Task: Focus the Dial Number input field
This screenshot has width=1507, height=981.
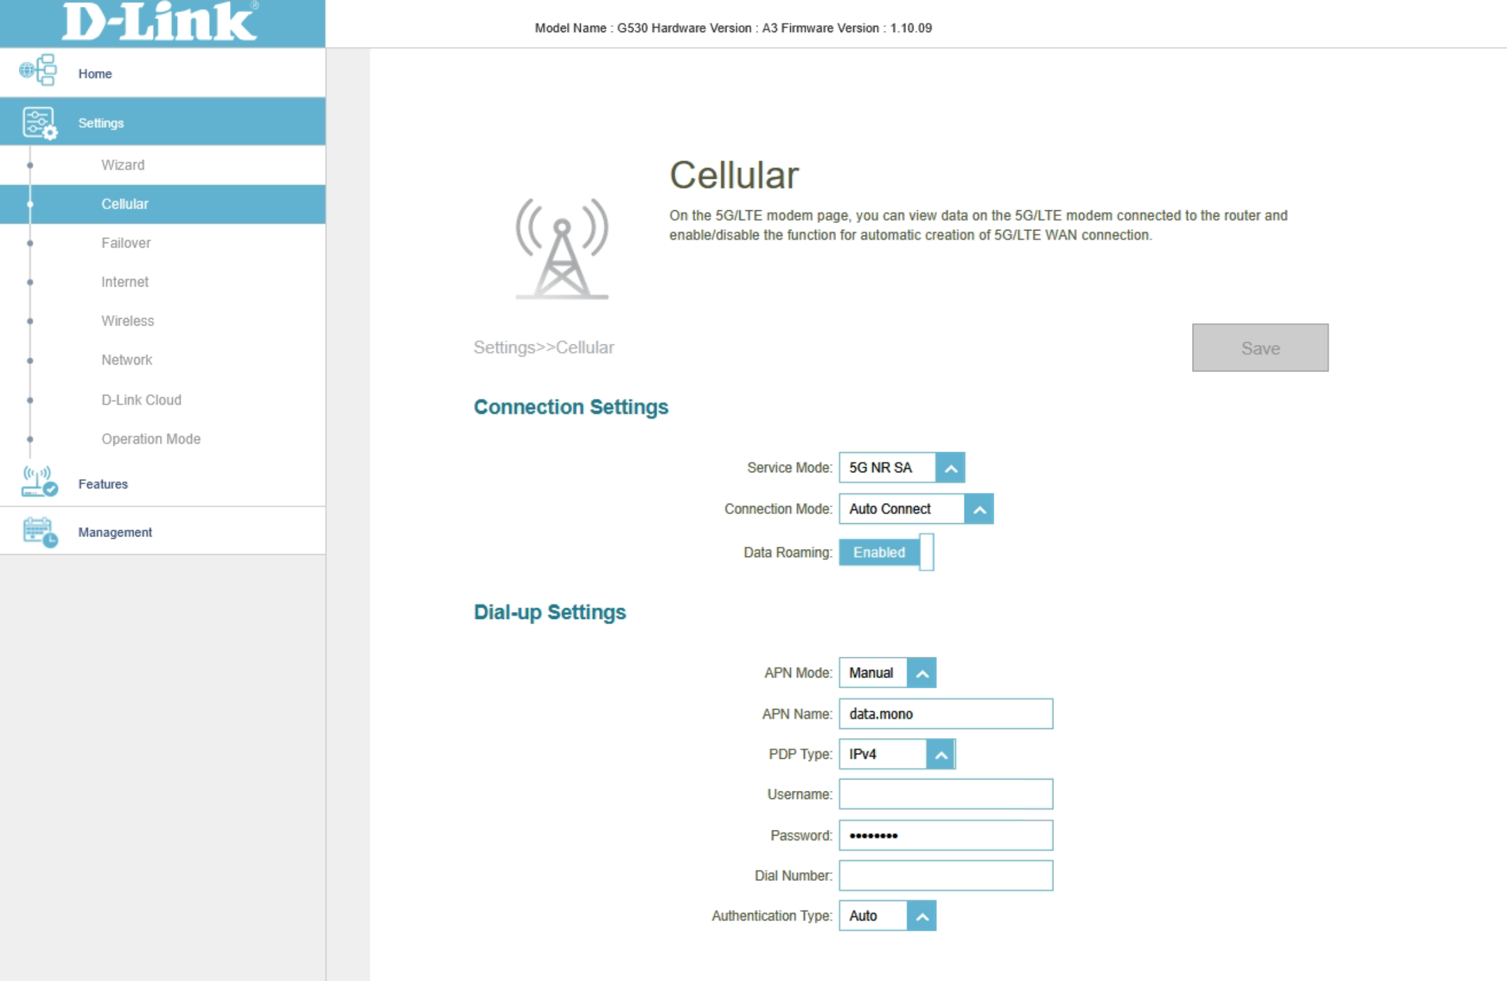Action: pyautogui.click(x=946, y=876)
